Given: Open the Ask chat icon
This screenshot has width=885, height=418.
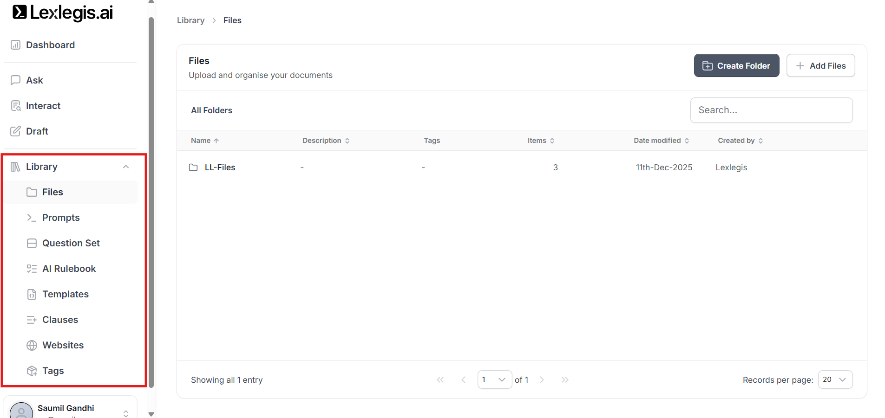Looking at the screenshot, I should 16,80.
